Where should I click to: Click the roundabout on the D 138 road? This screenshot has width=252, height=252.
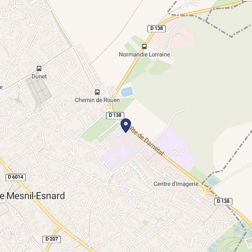(208, 191)
